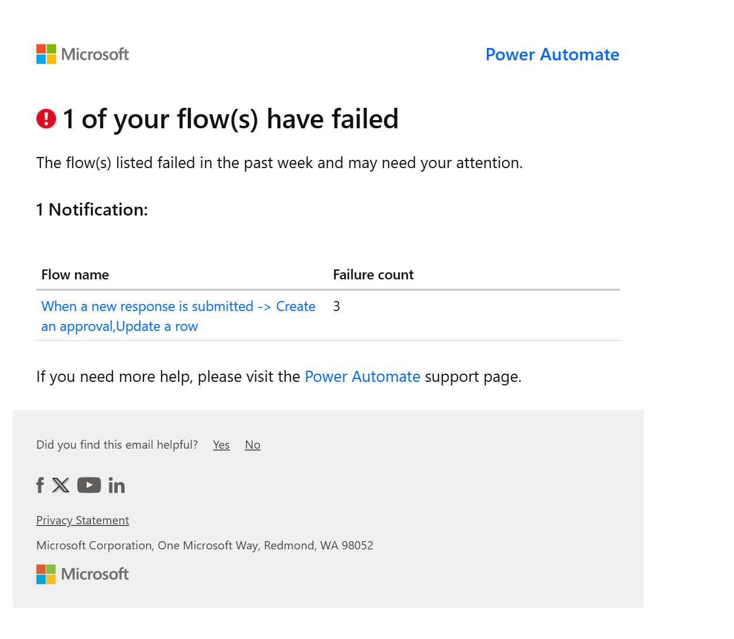Open the Power Automate header link
The image size is (734, 639).
click(552, 54)
